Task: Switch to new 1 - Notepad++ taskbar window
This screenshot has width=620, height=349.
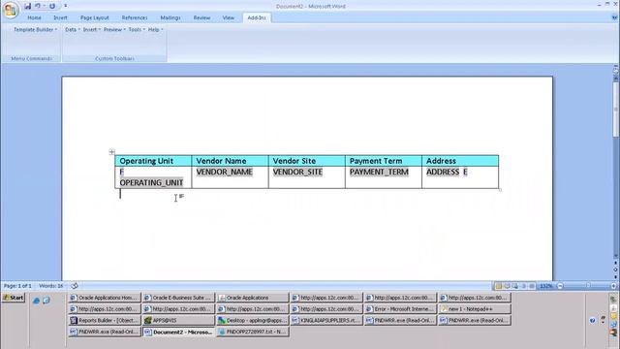Action: 475,309
